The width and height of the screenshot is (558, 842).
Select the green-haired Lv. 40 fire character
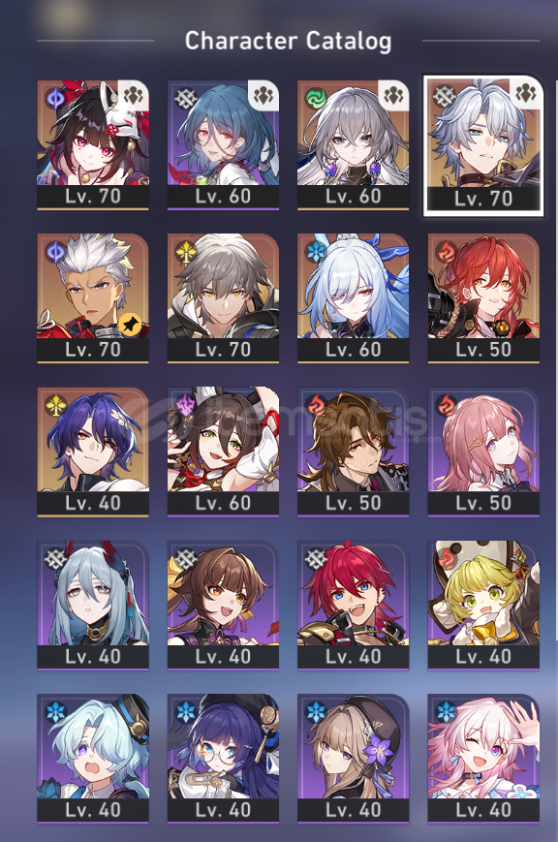pyautogui.click(x=483, y=606)
